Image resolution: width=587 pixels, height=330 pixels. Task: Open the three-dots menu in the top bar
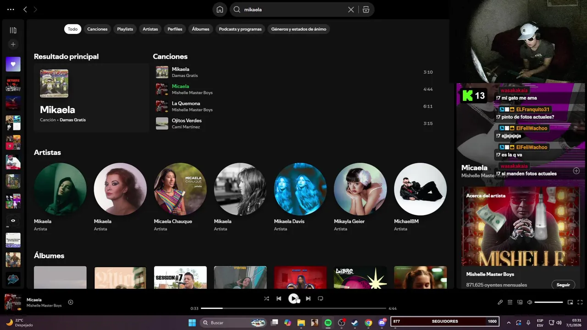pos(11,9)
